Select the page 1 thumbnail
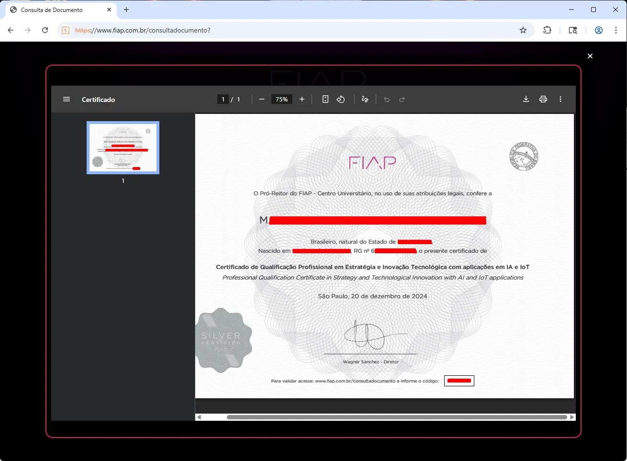627x461 pixels. coord(123,147)
